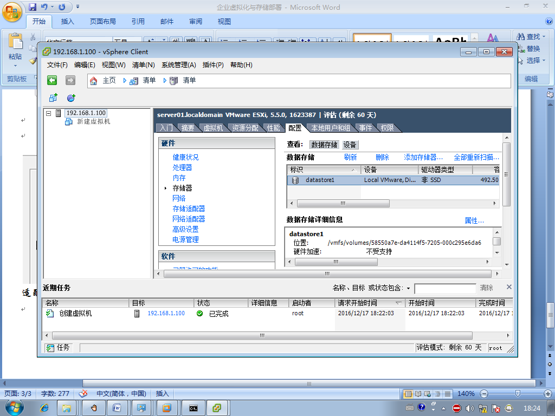This screenshot has width=555, height=416.
Task: Open the 文件(F) menu
Action: click(57, 65)
